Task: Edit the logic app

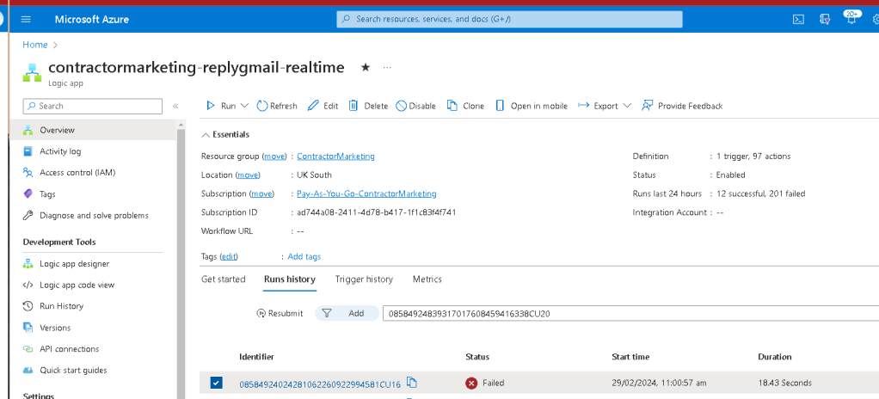Action: [323, 106]
